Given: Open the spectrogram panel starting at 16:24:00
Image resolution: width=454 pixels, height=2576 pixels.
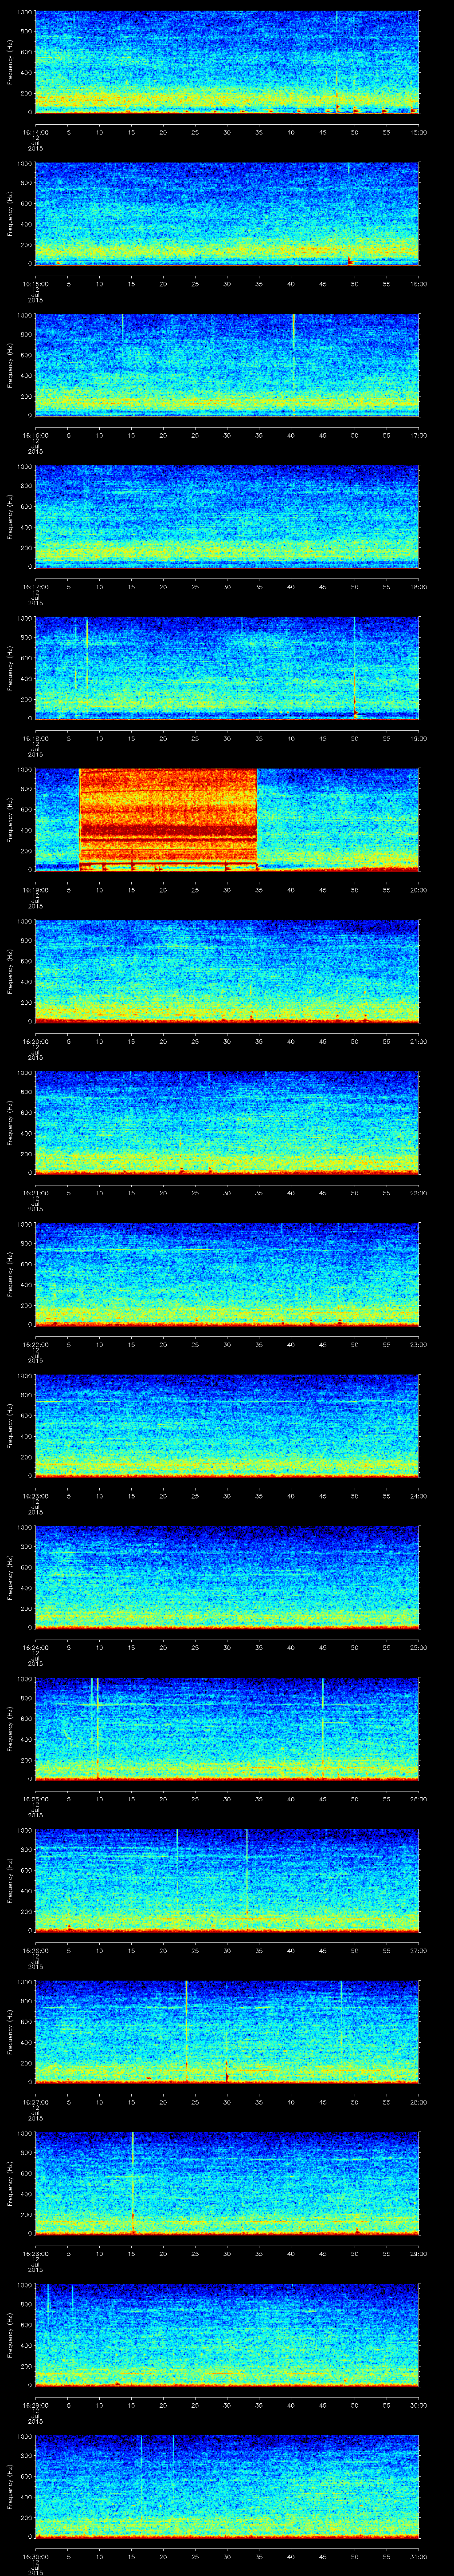Looking at the screenshot, I should click(227, 1577).
